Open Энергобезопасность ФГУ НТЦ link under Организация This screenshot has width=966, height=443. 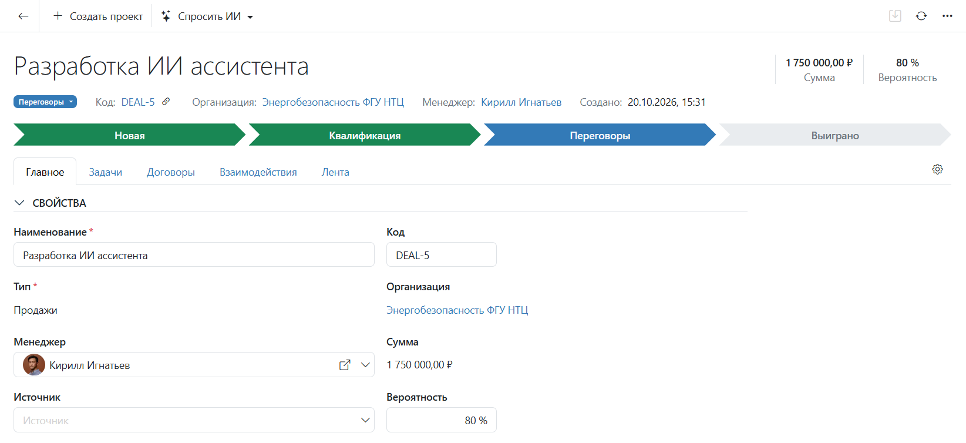[x=457, y=310]
